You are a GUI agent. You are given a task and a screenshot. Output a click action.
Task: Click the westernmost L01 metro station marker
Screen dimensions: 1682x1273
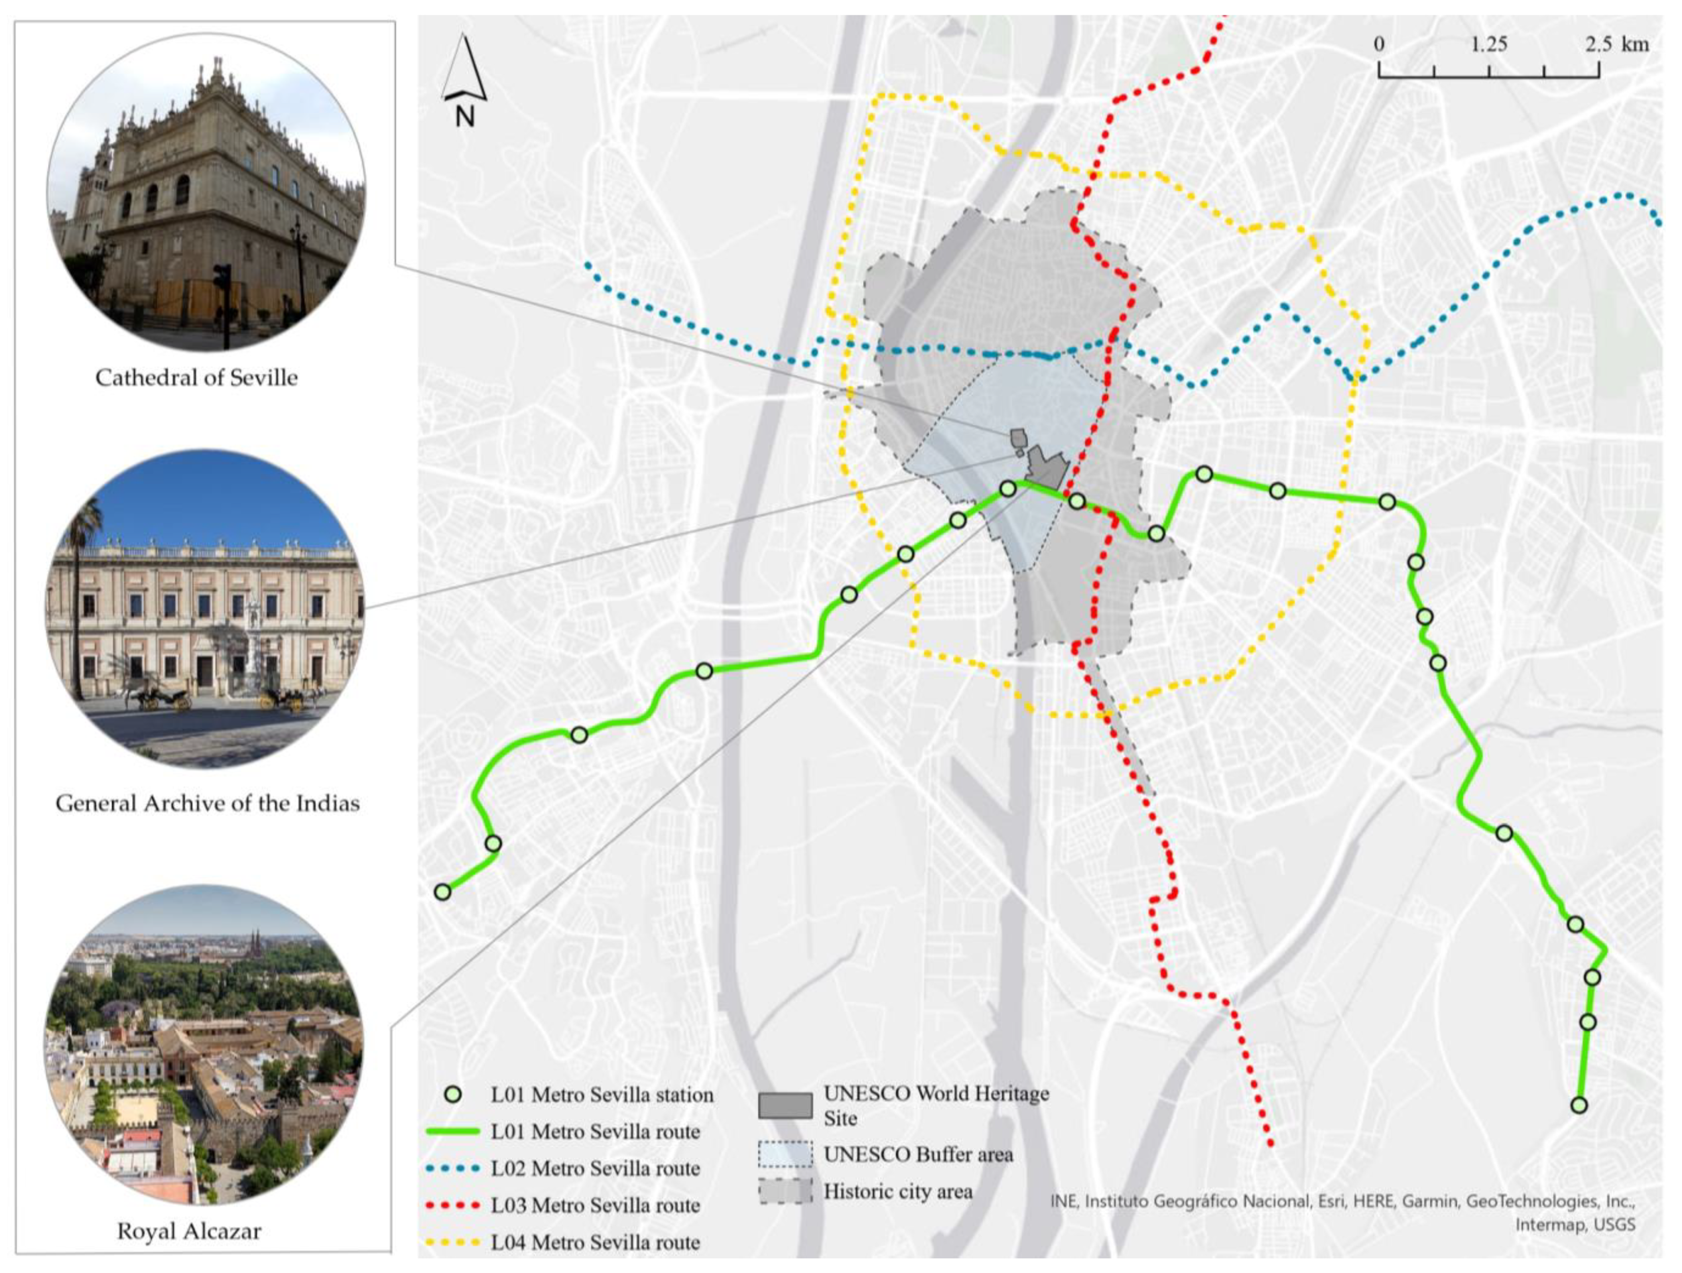442,892
